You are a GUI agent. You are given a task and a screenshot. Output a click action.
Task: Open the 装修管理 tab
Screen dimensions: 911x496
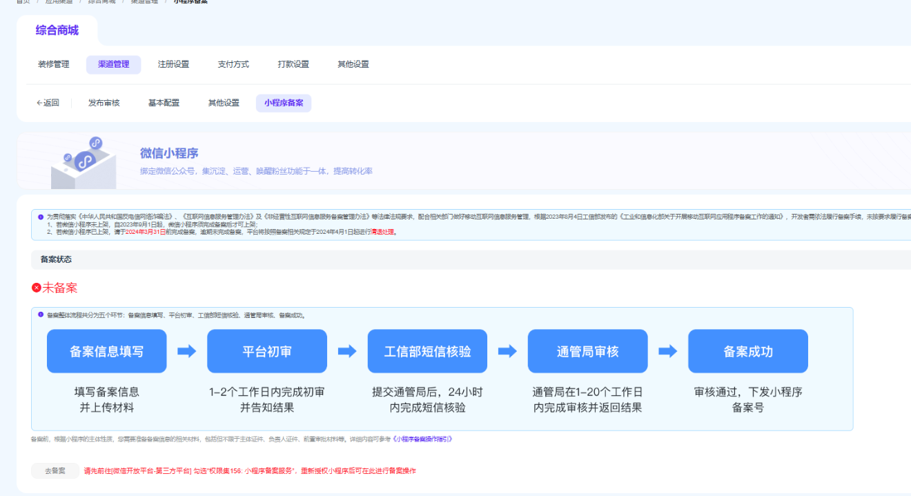point(54,64)
